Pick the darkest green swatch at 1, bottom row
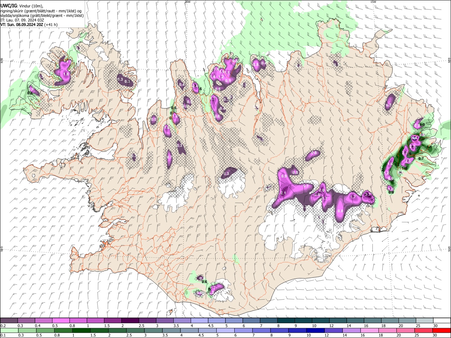Image resolution: width=451 pixels, height=338 pixels. [81, 331]
